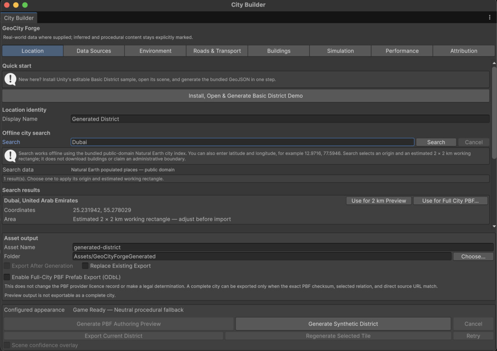Click the window's green maximize button
Image resolution: width=497 pixels, height=351 pixels.
click(25, 5)
